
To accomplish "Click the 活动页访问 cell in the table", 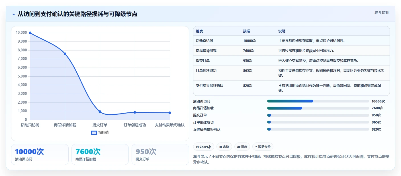I will (x=205, y=41).
